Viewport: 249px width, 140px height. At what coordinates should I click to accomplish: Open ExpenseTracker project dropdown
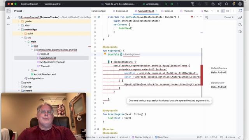coord(31,4)
